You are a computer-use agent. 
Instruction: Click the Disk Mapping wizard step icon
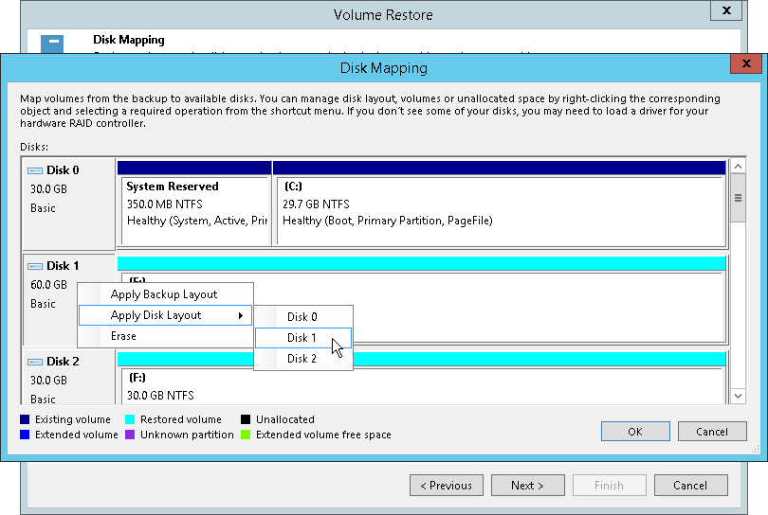tap(52, 44)
